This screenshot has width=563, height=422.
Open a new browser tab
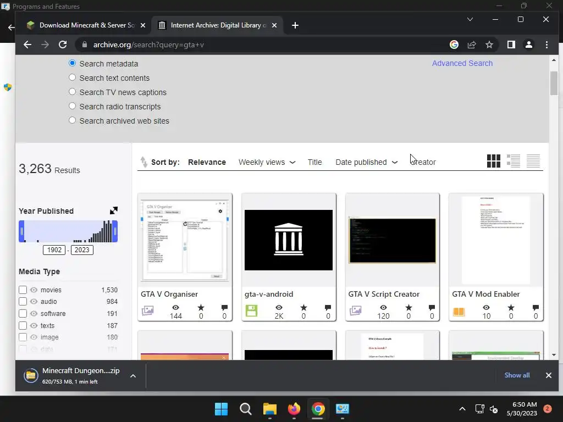pos(295,25)
